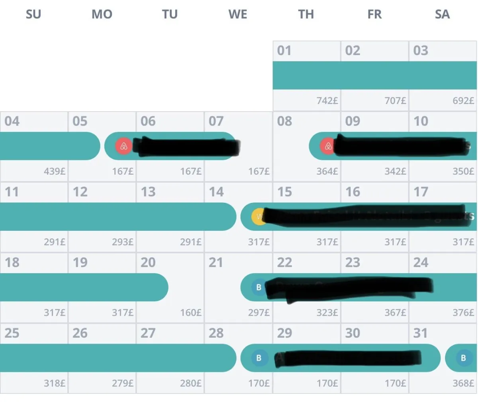The height and width of the screenshot is (417, 478).
Task: Click the TH weekday column header
Action: (x=306, y=14)
